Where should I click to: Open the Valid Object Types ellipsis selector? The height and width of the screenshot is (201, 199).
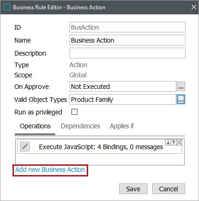tap(181, 100)
